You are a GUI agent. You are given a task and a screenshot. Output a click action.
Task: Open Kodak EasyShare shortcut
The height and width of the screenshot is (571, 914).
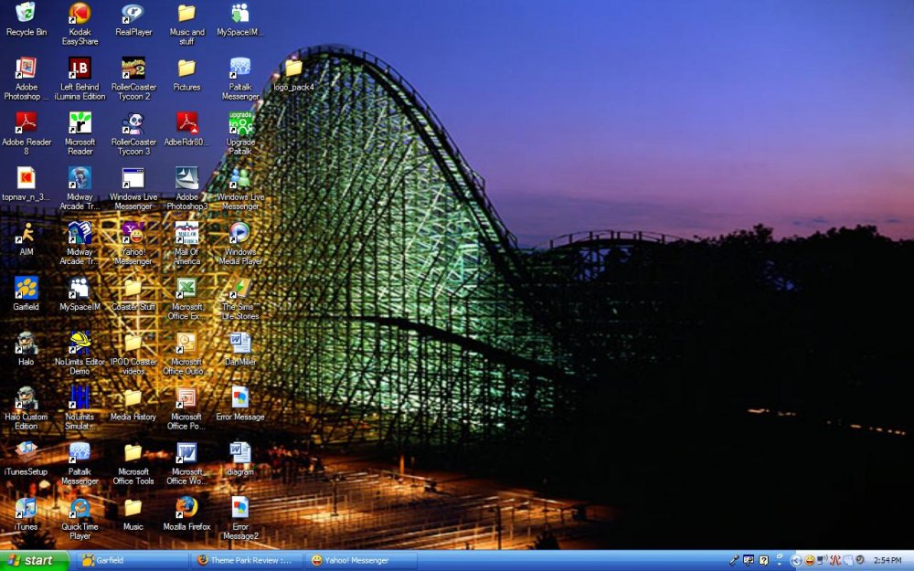coord(80,14)
